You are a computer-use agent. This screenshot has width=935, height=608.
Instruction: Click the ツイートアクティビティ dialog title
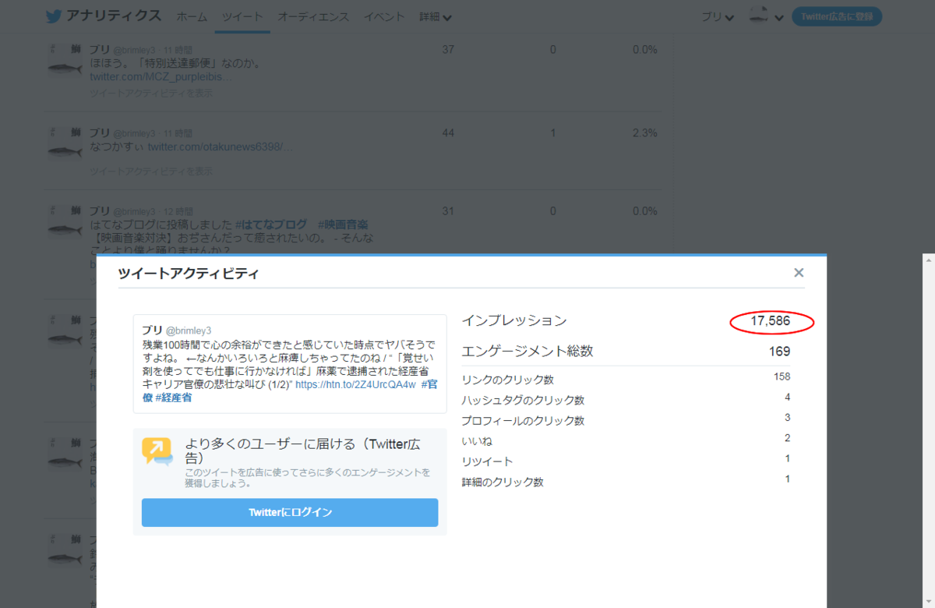pyautogui.click(x=189, y=274)
